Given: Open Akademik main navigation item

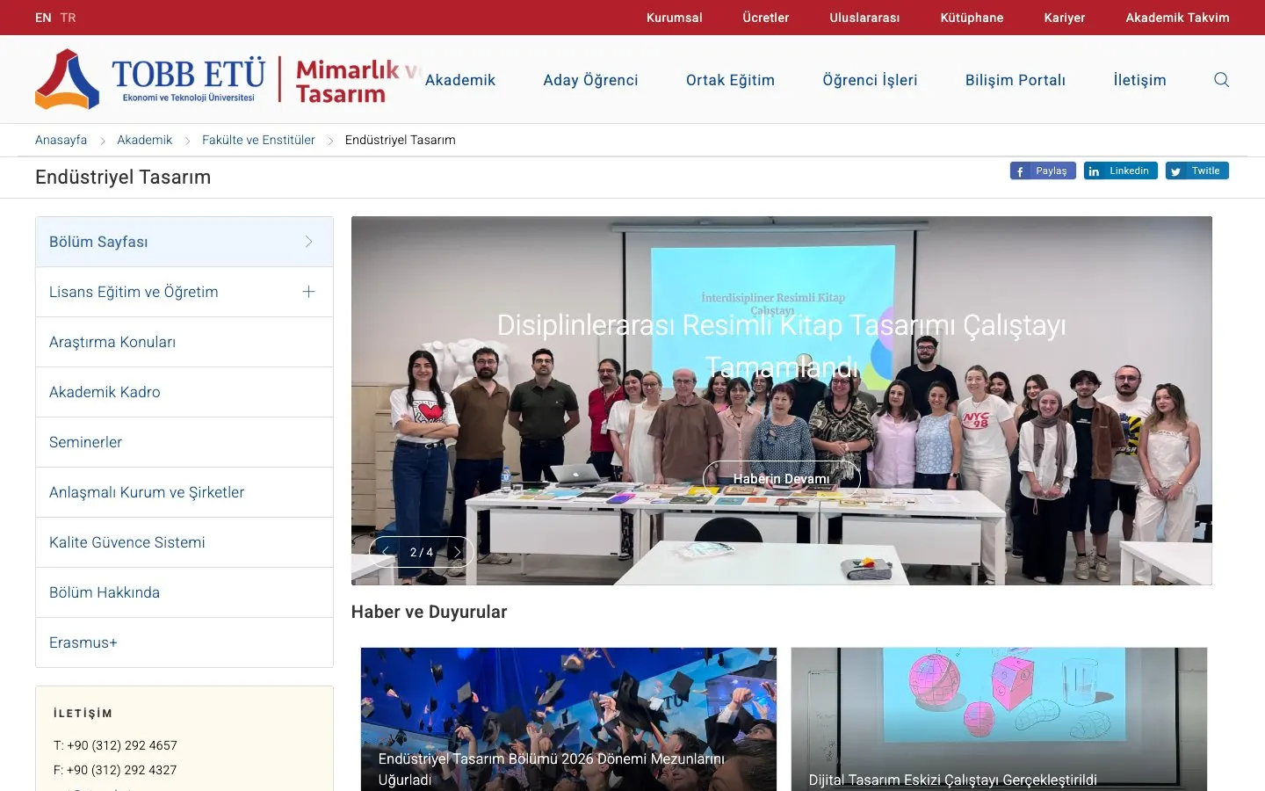Looking at the screenshot, I should pyautogui.click(x=460, y=80).
